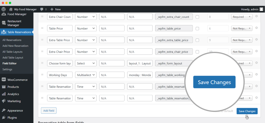Open Not Required dropdown in Extra Table Price row
Screen dimensions: 265x123
(242, 40)
